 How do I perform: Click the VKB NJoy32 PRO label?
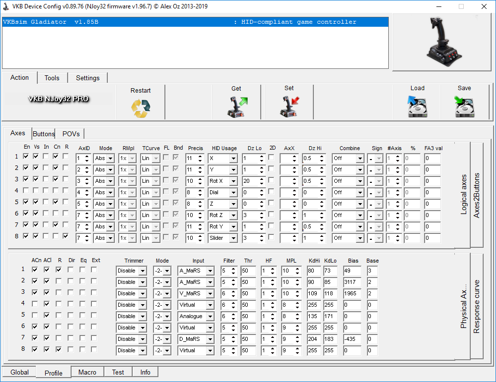point(59,99)
